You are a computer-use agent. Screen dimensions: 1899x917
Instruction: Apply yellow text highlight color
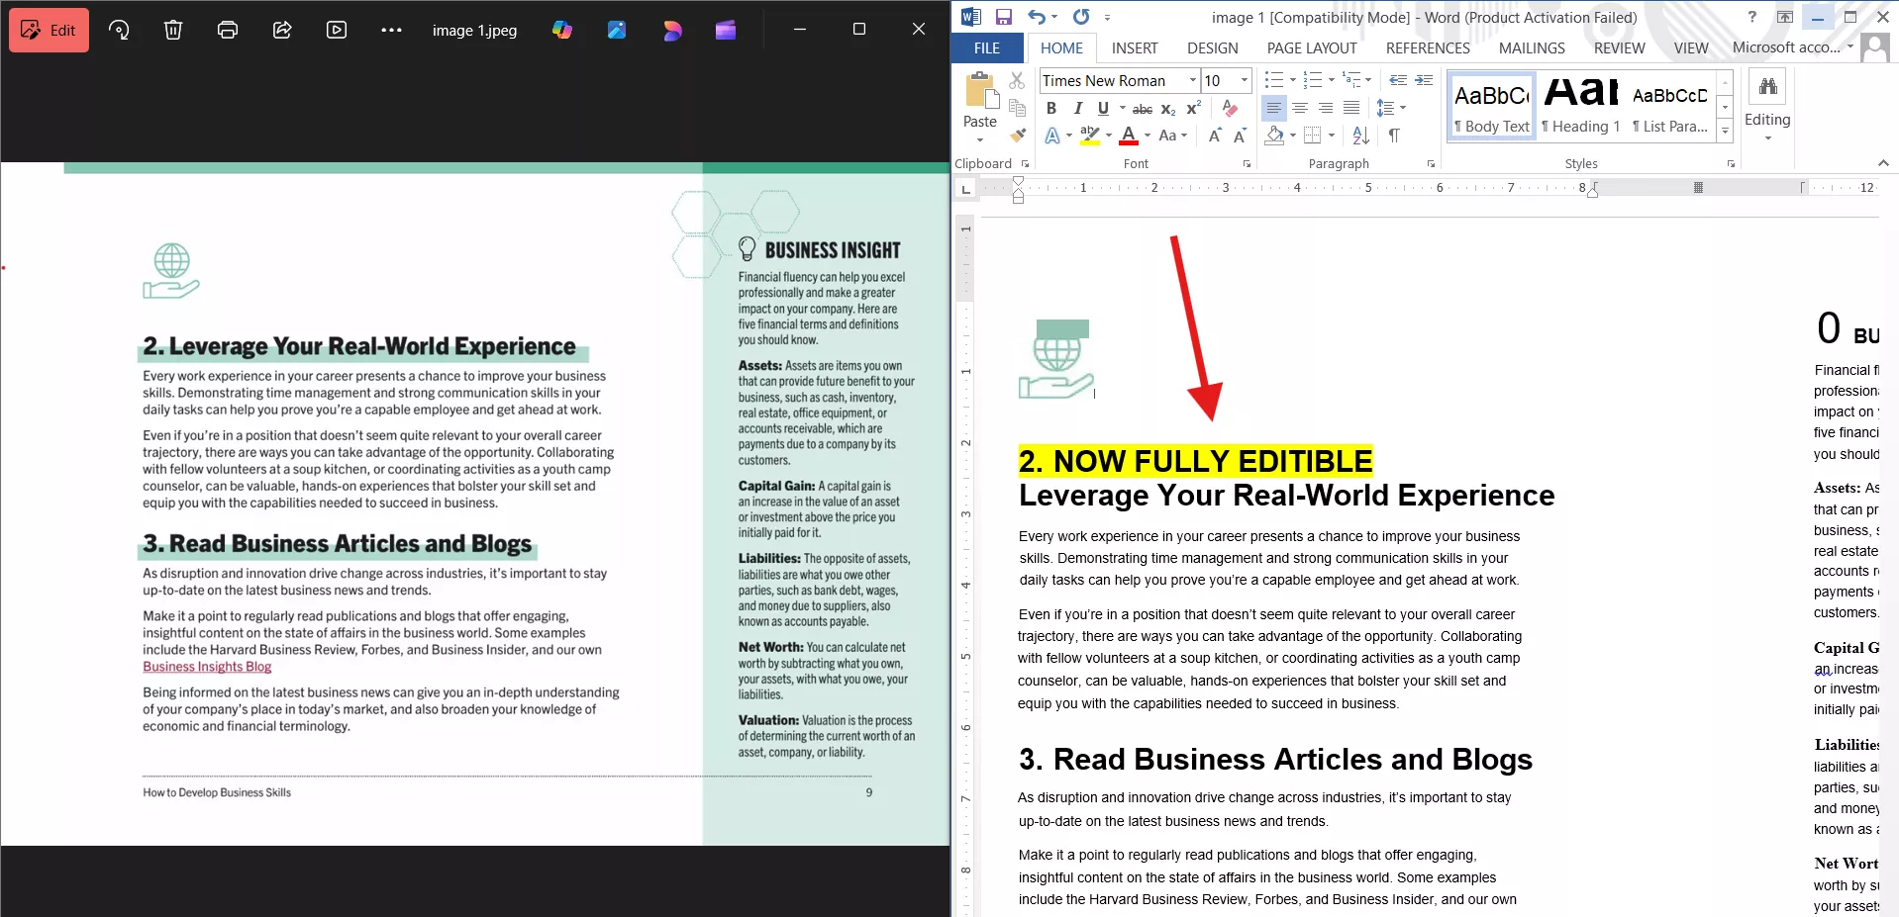[1089, 136]
